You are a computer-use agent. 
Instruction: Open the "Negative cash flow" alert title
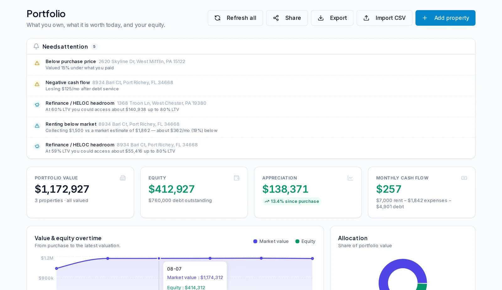click(68, 82)
